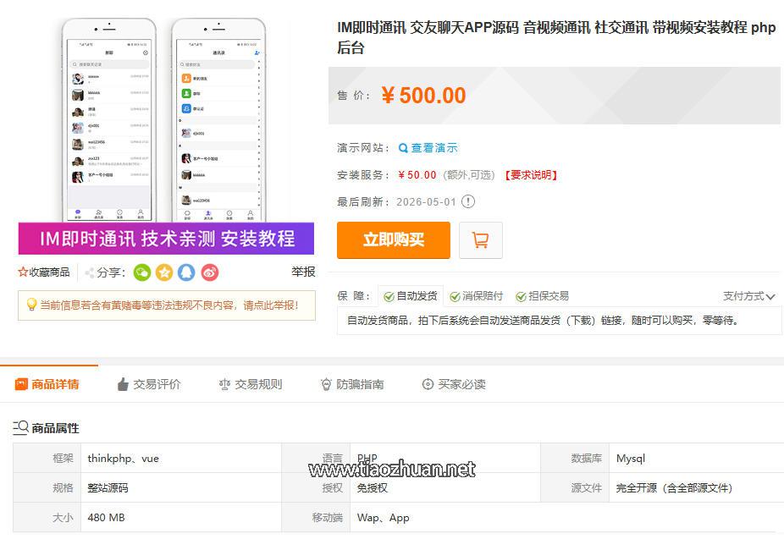The image size is (784, 539).
Task: Share via the green WeChat icon
Action: 142,272
